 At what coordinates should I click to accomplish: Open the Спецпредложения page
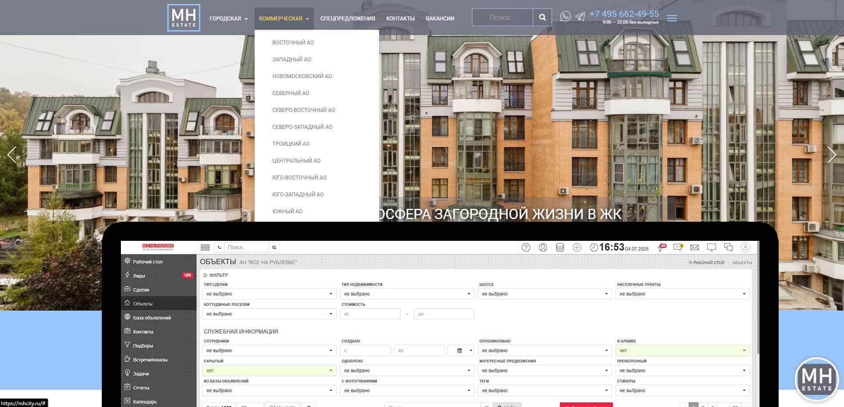pos(348,19)
